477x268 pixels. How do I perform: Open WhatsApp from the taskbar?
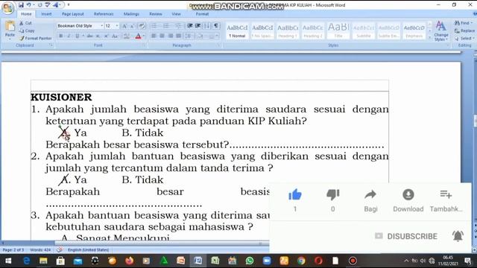250,261
